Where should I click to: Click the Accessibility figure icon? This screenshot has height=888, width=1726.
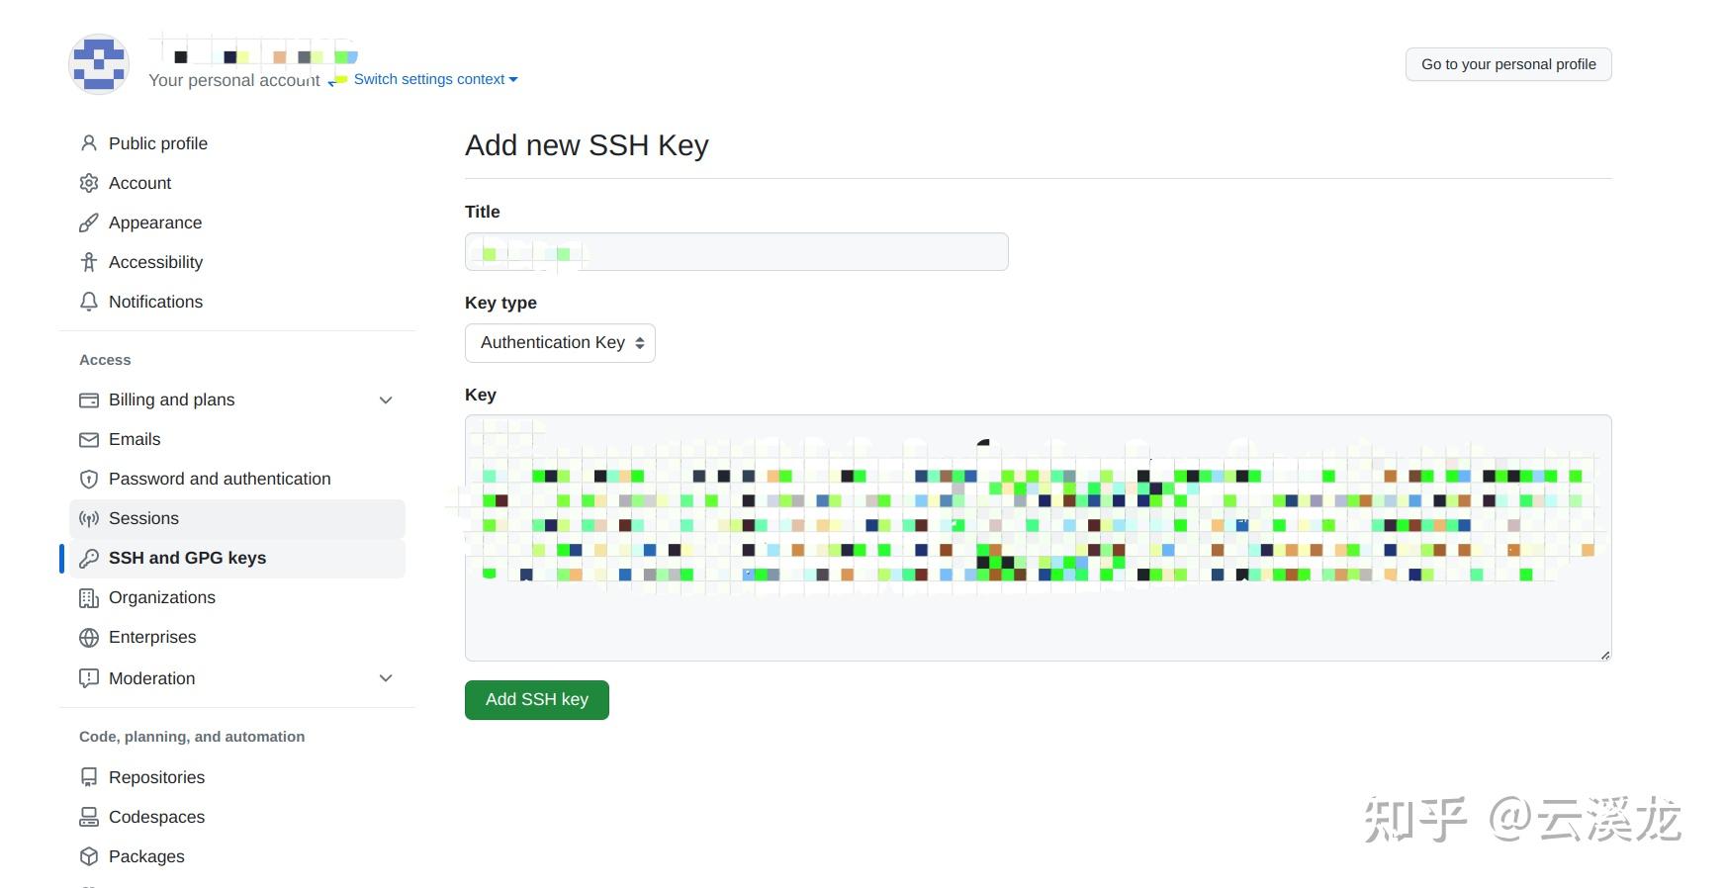click(89, 262)
